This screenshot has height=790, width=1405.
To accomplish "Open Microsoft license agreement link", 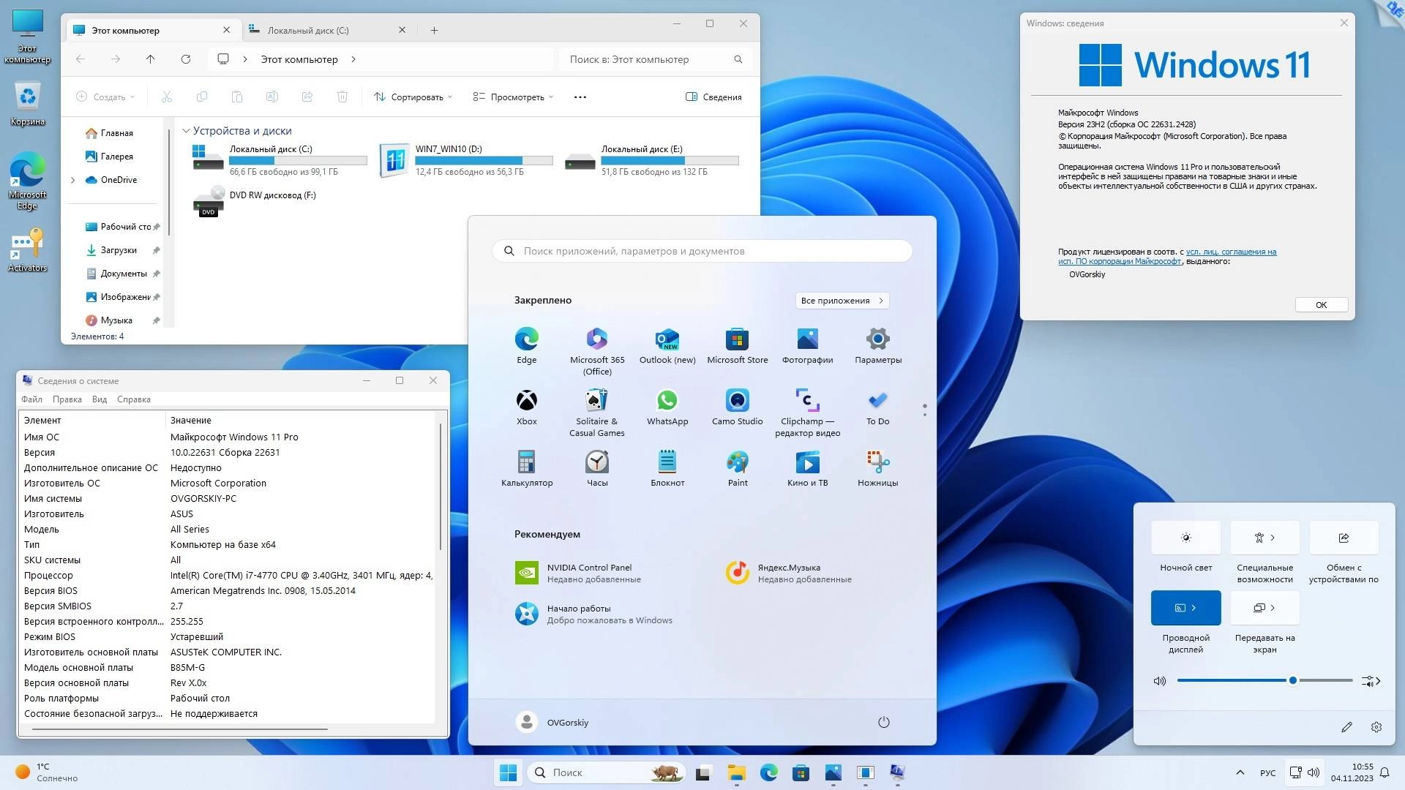I will click(1167, 257).
